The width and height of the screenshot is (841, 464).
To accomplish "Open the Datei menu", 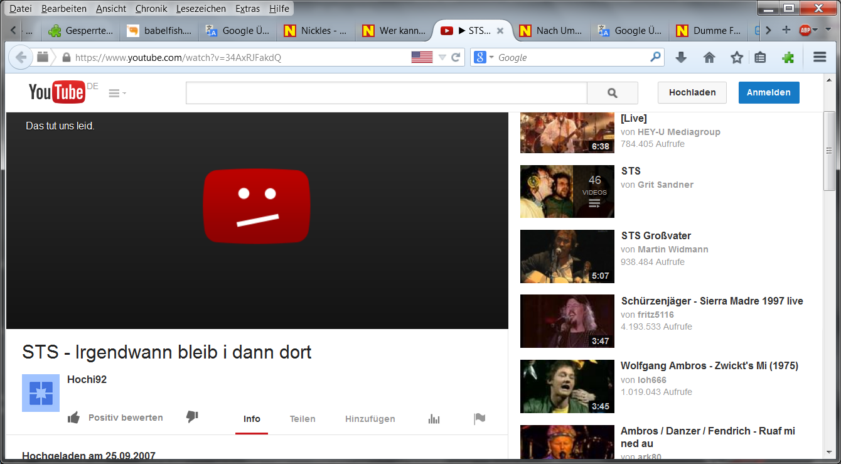I will (x=21, y=9).
